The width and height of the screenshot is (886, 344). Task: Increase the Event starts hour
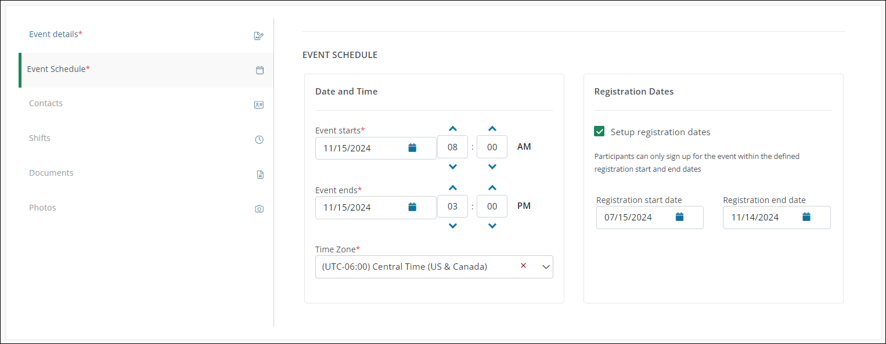coord(453,129)
